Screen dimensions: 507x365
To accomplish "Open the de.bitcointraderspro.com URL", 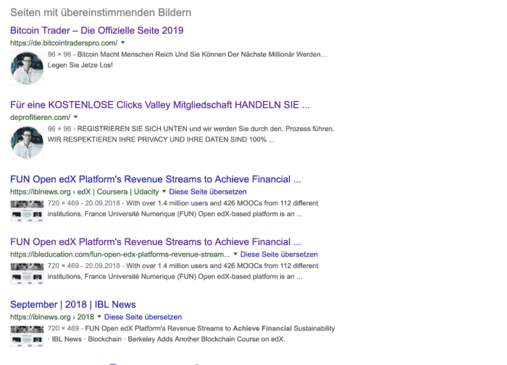I will coord(64,43).
